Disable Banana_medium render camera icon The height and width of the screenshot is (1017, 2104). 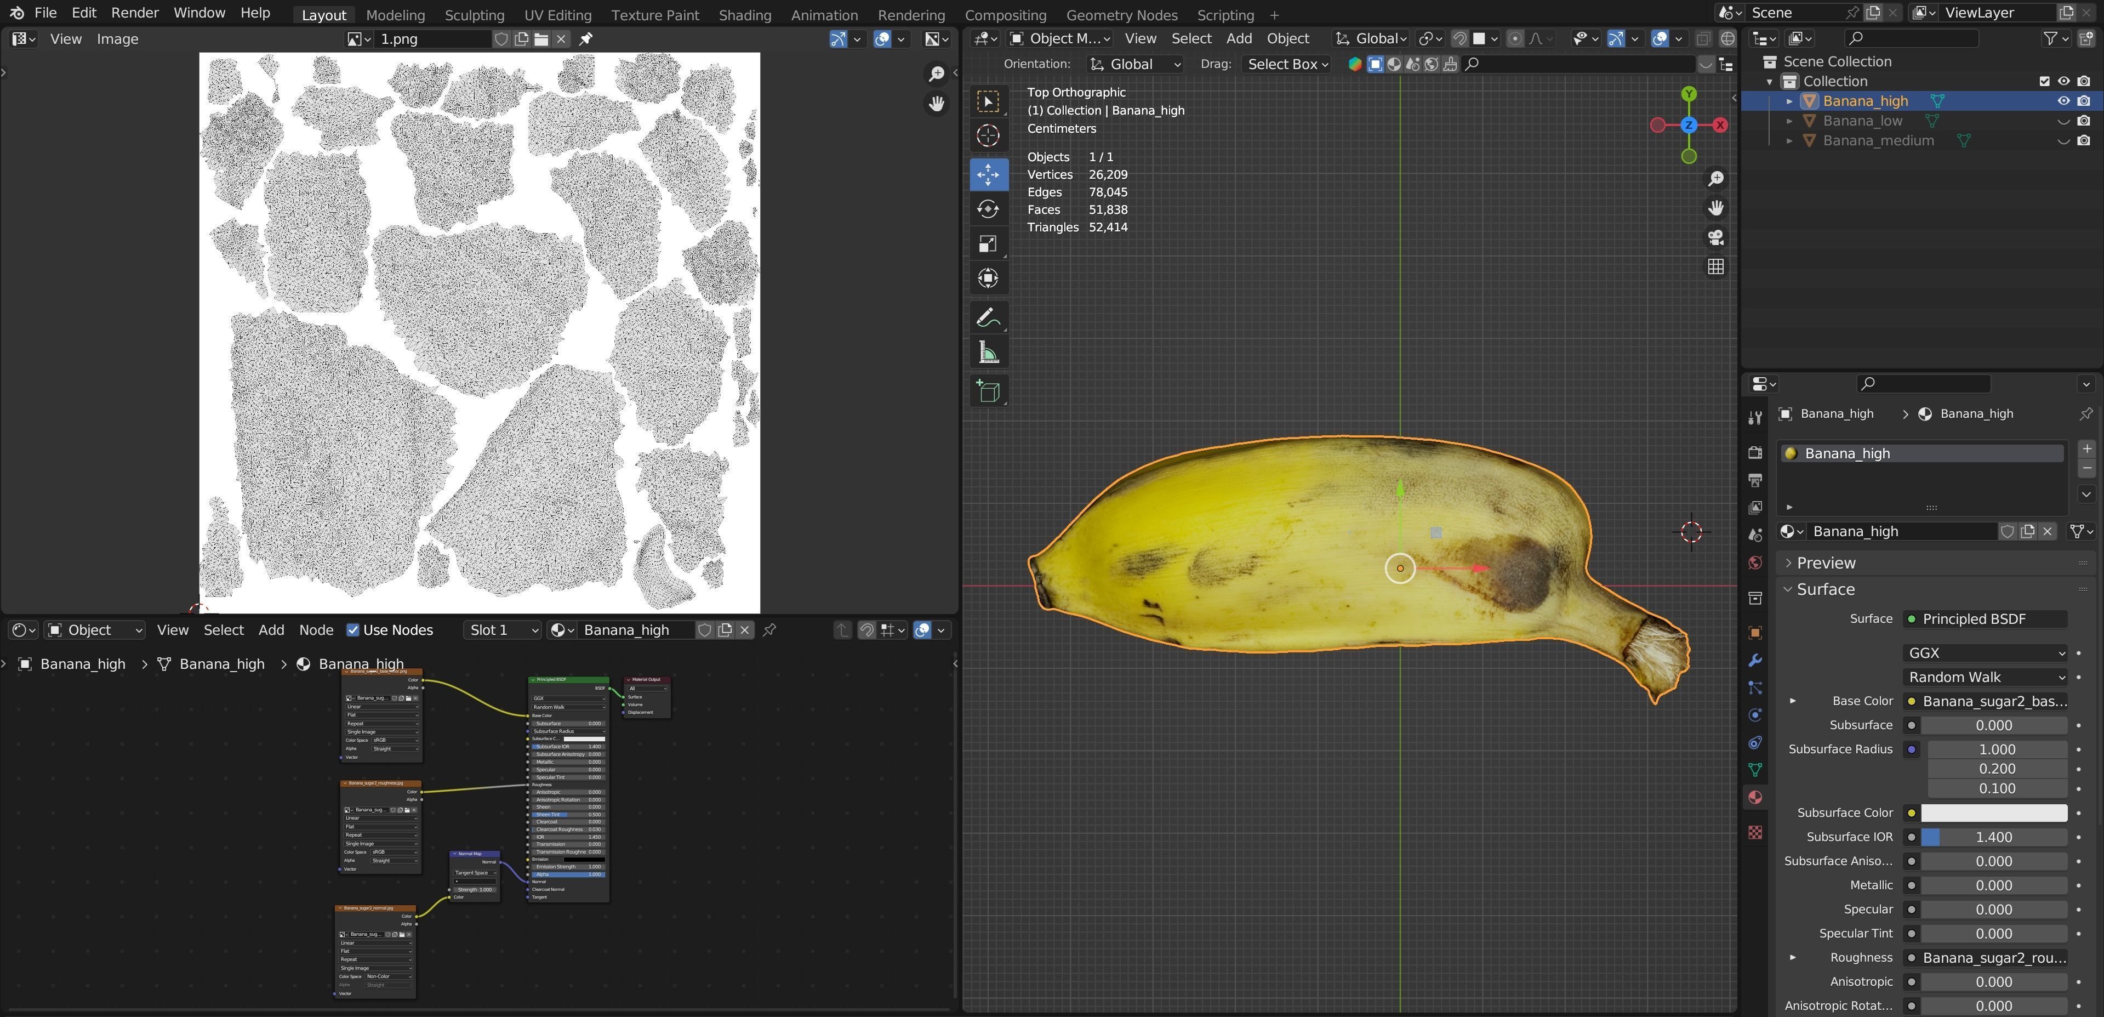pyautogui.click(x=2084, y=140)
